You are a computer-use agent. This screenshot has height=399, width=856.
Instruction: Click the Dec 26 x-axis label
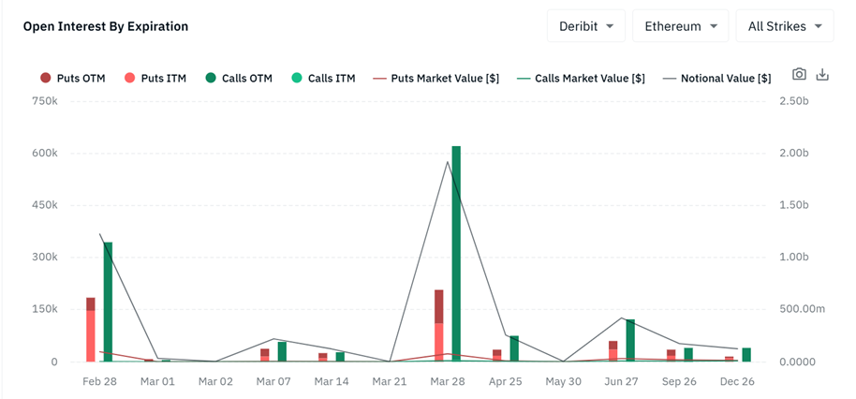pyautogui.click(x=737, y=381)
